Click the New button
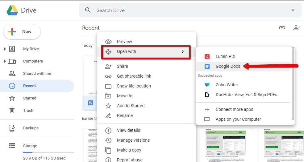Viewport: 304px width, 162px height. (22, 31)
